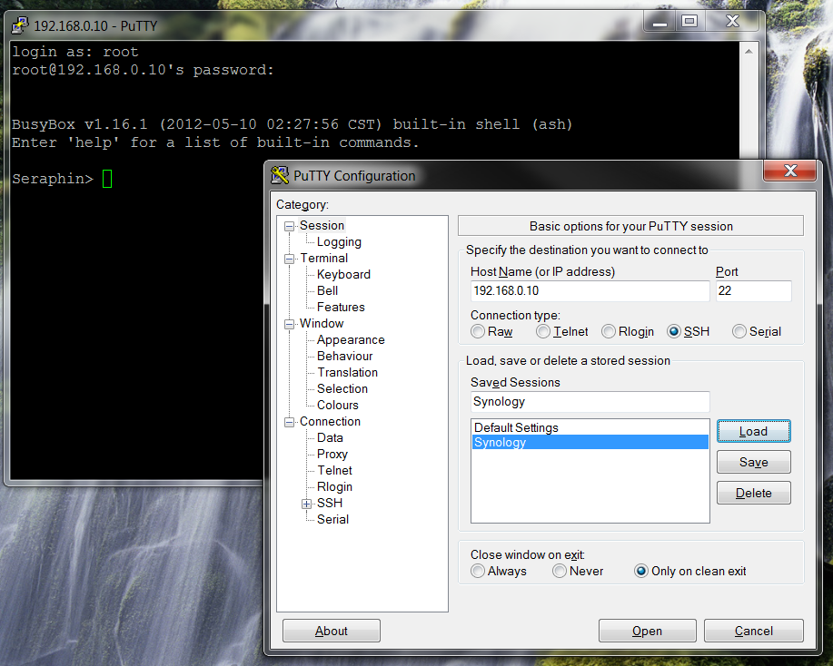Minimize the 192.168.0.10 PuTTY terminal window
The width and height of the screenshot is (833, 666).
click(659, 21)
